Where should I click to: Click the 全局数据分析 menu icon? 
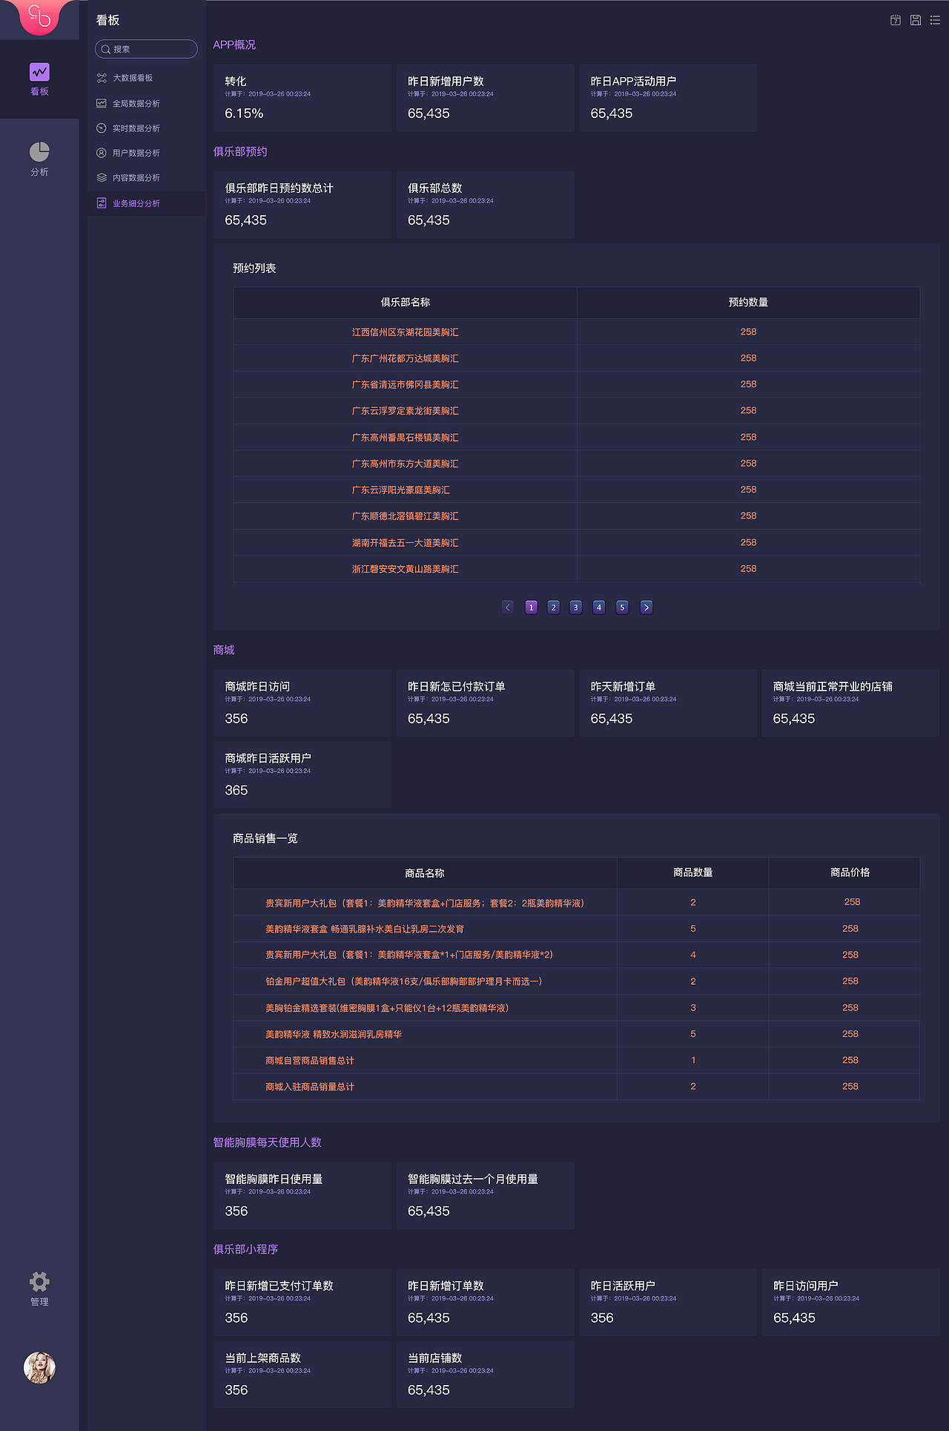pos(102,103)
